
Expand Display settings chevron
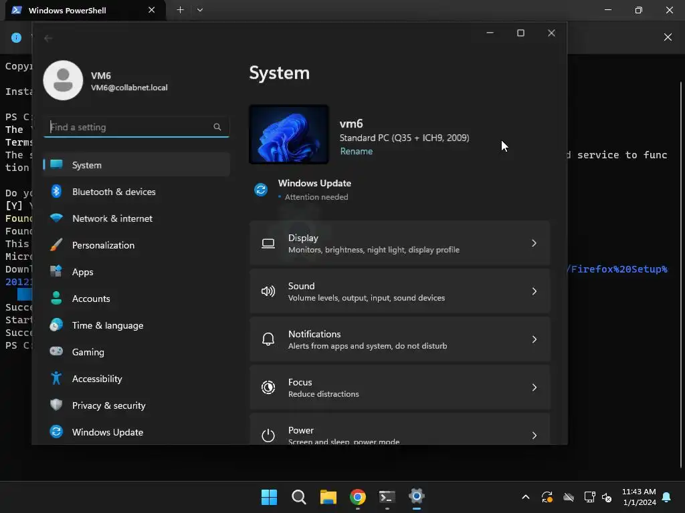click(x=534, y=243)
